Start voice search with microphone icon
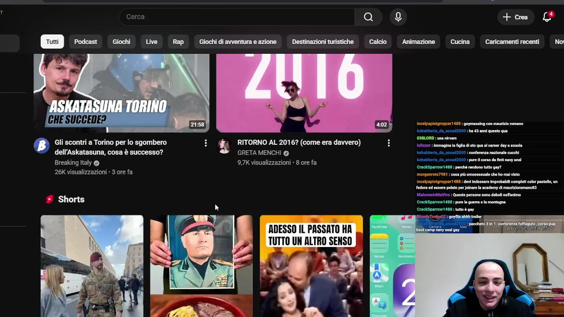 click(x=398, y=17)
